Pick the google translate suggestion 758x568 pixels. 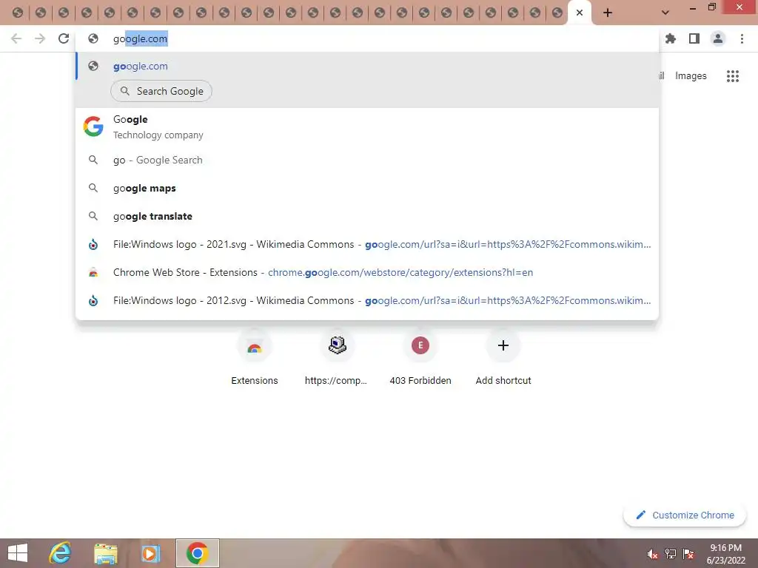point(367,217)
